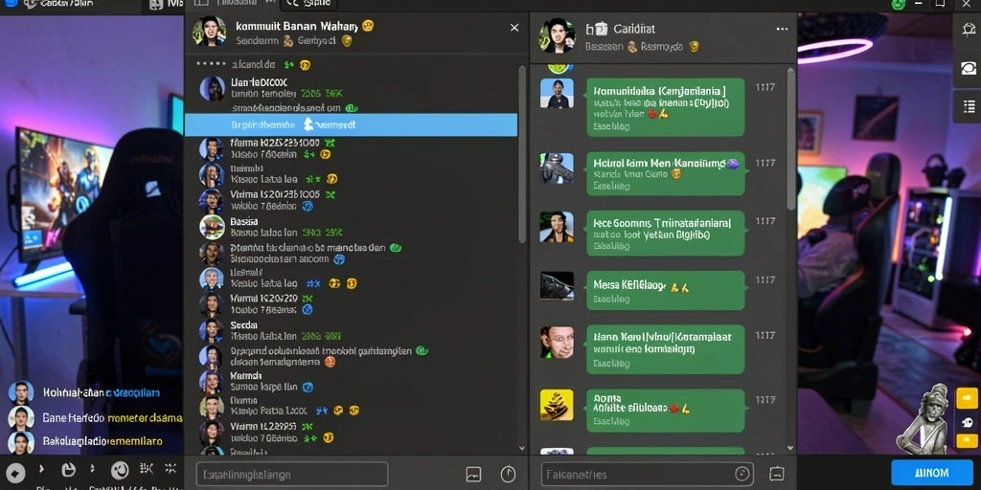This screenshot has width=981, height=490.
Task: Switch to the Siglile tab at top
Action: tap(308, 4)
